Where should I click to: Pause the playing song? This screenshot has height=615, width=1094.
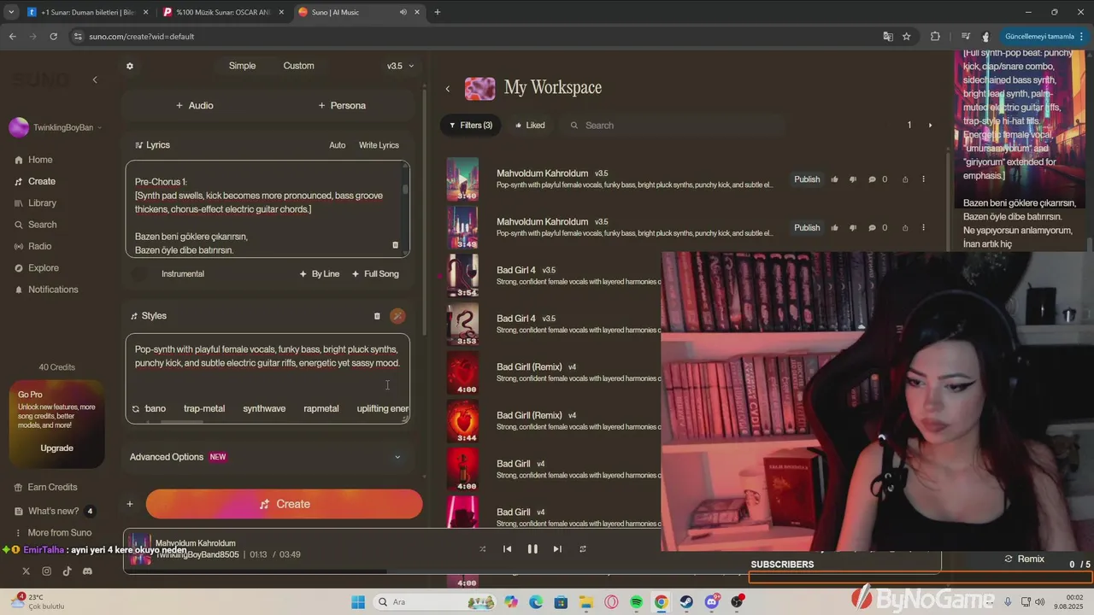click(x=532, y=549)
